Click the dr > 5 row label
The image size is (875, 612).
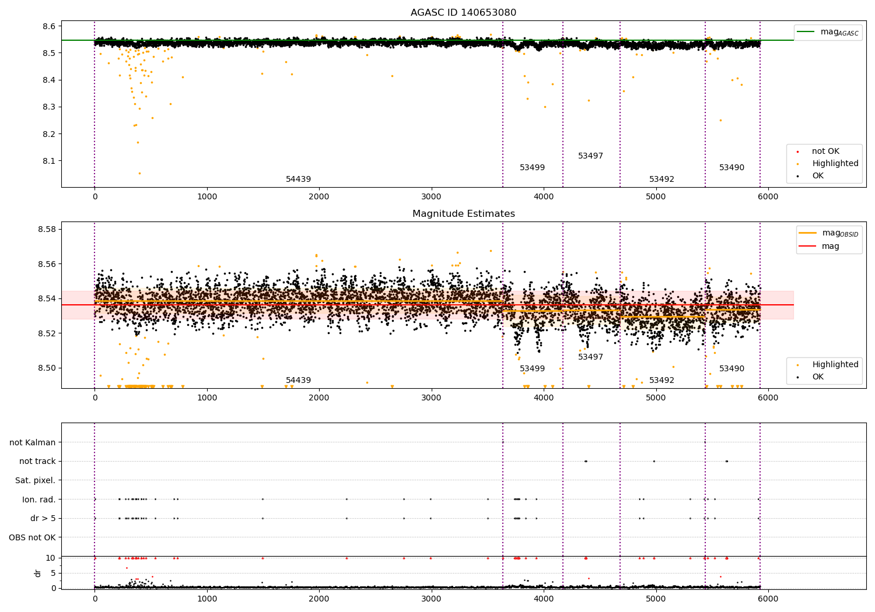(x=43, y=519)
